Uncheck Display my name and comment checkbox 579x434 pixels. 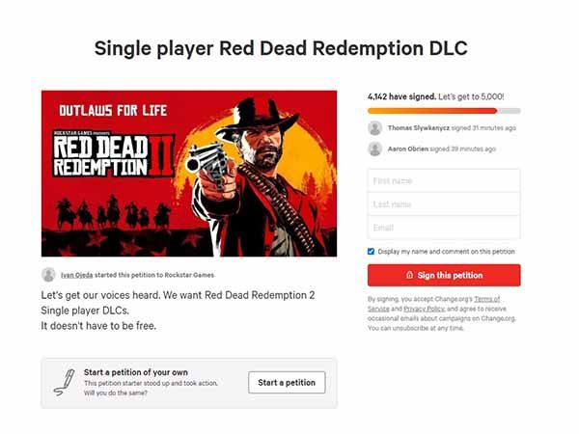click(372, 252)
